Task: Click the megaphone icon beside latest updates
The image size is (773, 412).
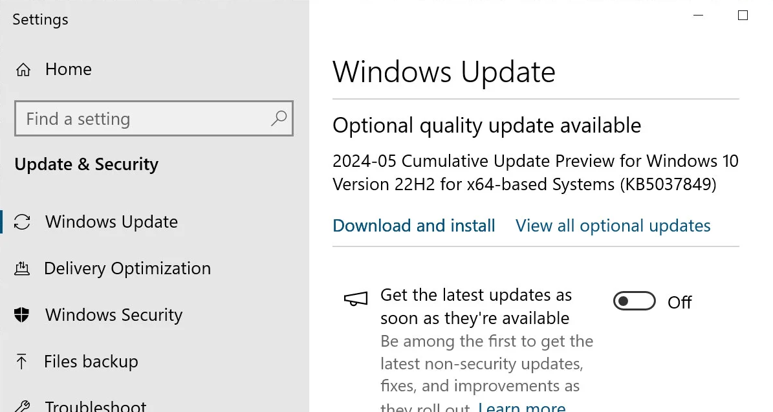Action: point(356,298)
